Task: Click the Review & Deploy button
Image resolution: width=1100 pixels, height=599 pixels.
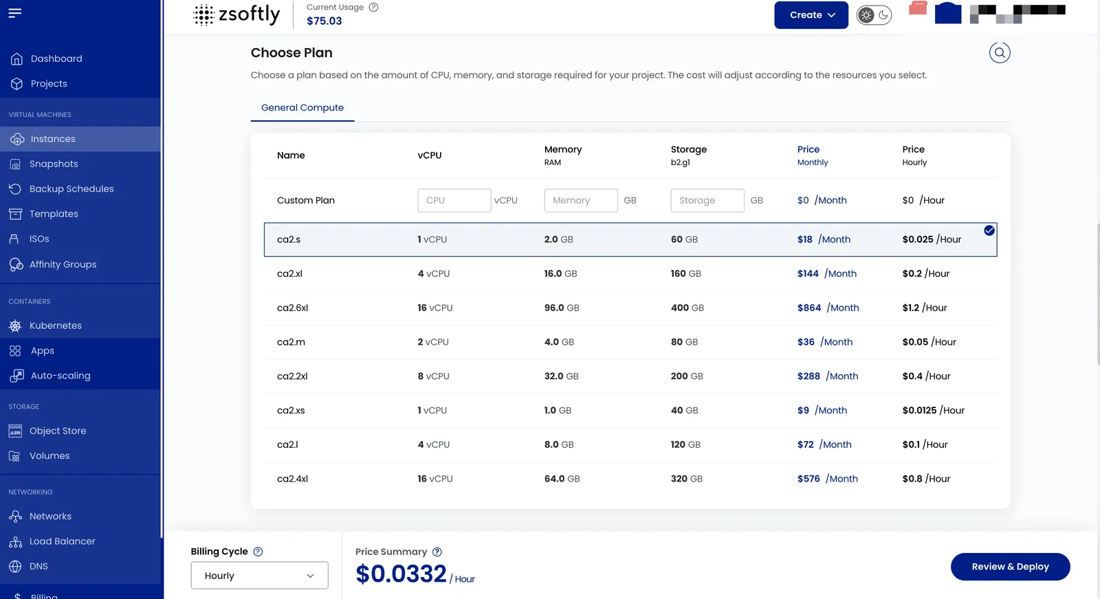Action: point(1010,567)
